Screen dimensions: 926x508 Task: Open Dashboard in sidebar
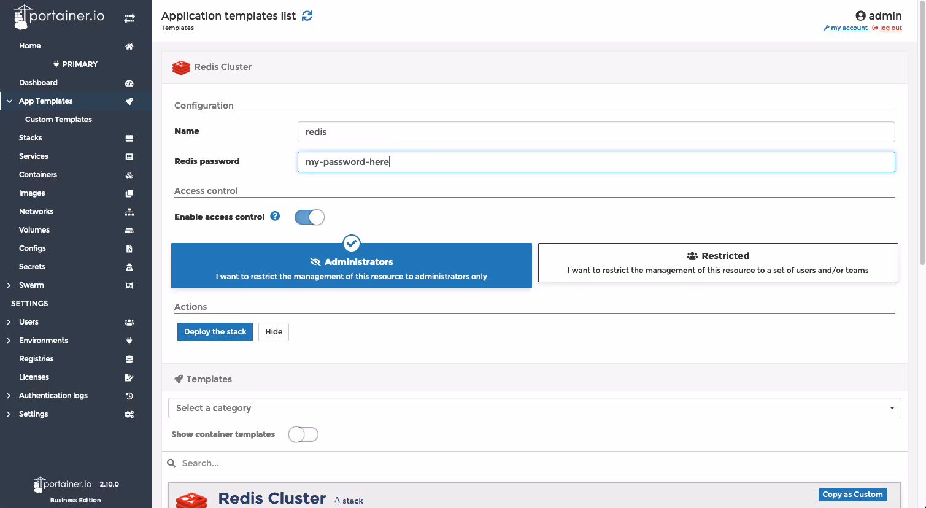tap(38, 83)
